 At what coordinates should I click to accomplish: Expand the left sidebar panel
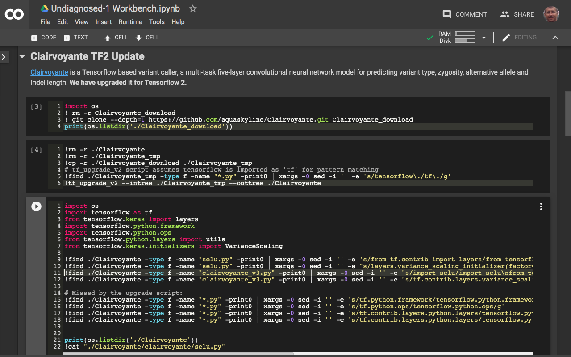4,57
